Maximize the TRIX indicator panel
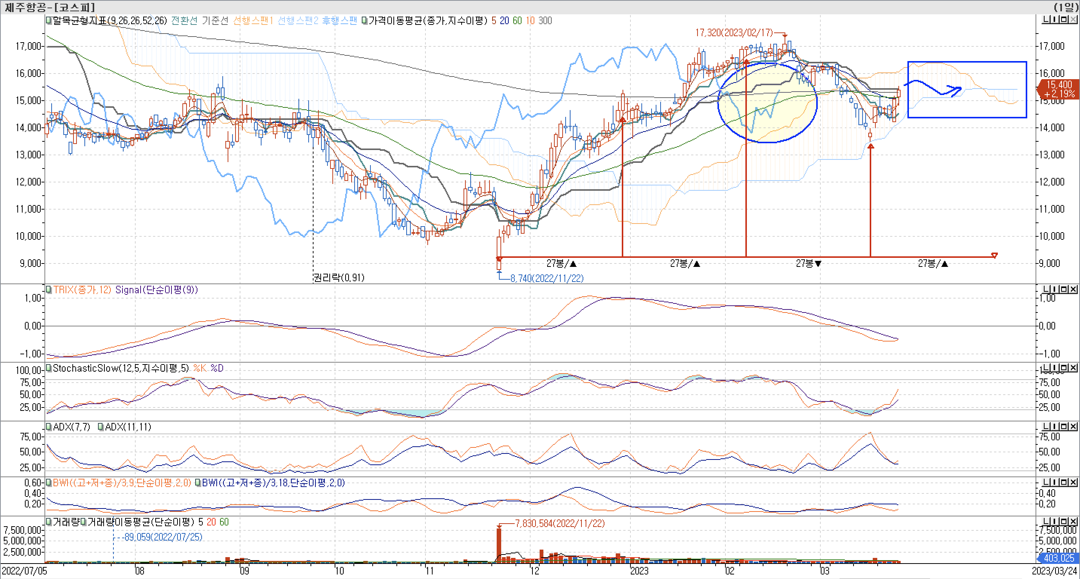This screenshot has width=1080, height=579. (x=1064, y=289)
